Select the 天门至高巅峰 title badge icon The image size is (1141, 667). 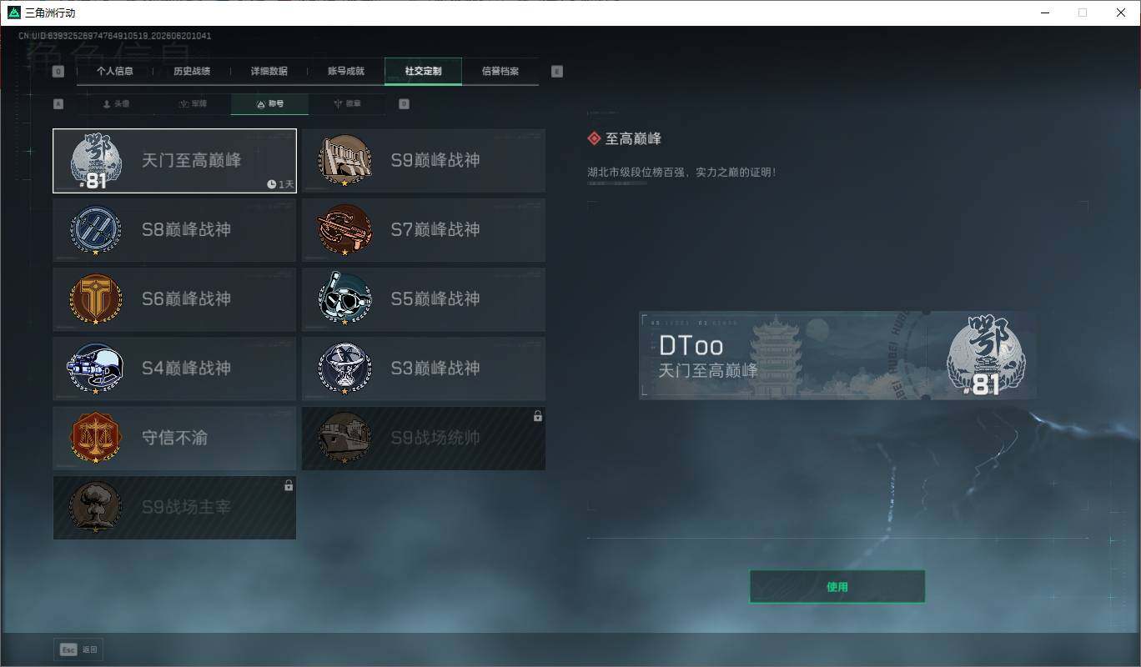96,161
